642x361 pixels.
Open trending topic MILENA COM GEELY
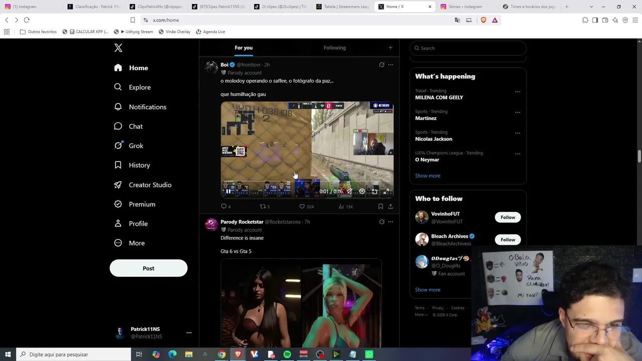(x=439, y=97)
